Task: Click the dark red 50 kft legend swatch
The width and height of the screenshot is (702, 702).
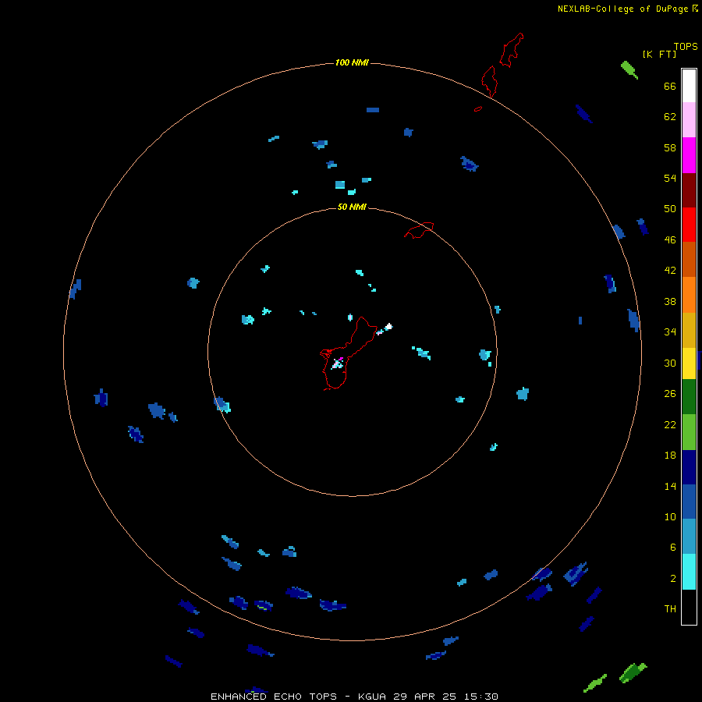Action: [x=689, y=190]
